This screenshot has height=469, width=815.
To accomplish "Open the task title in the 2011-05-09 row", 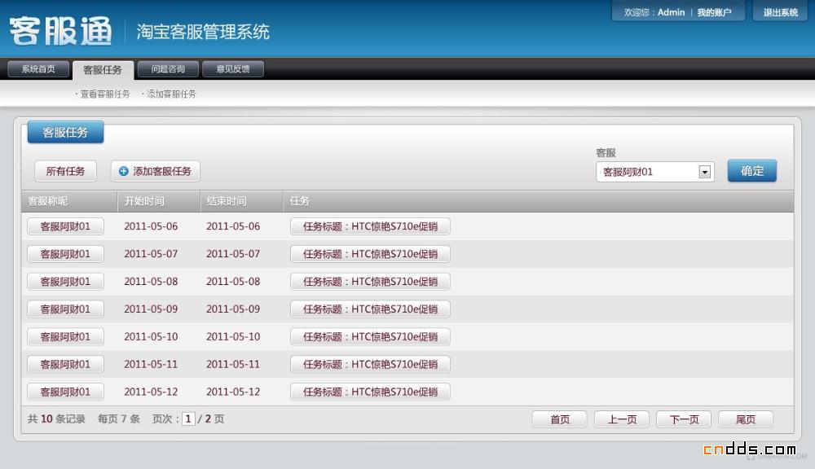I will (370, 309).
